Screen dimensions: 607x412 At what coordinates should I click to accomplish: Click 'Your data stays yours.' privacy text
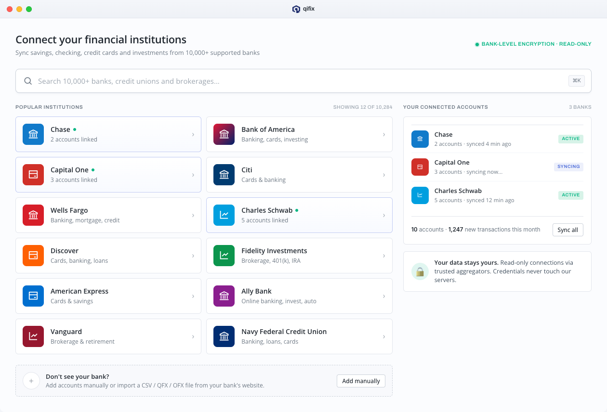466,263
